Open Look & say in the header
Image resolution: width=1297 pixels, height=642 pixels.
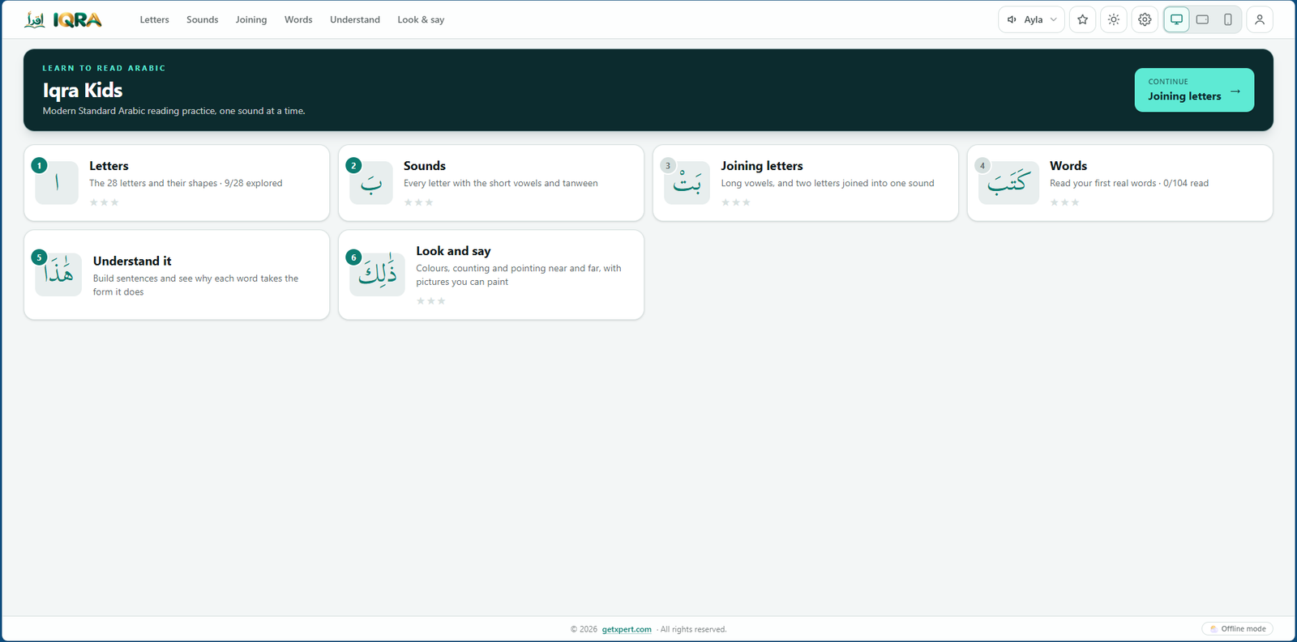tap(421, 19)
